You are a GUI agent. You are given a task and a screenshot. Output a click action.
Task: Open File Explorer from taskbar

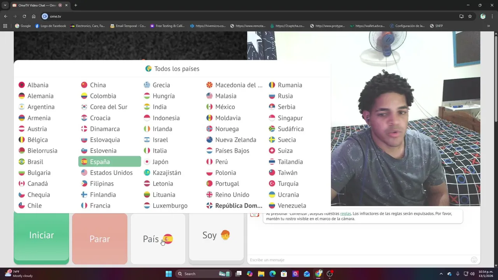click(x=261, y=274)
